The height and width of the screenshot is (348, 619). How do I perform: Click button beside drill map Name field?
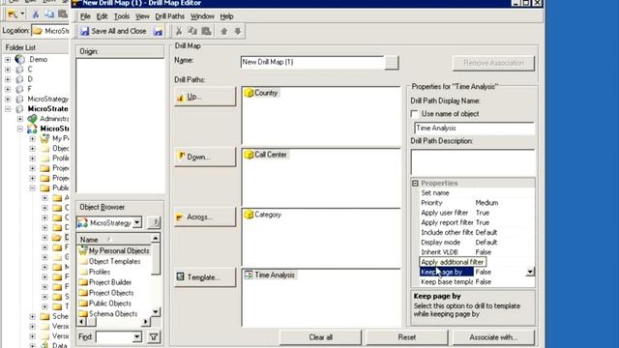coord(392,63)
